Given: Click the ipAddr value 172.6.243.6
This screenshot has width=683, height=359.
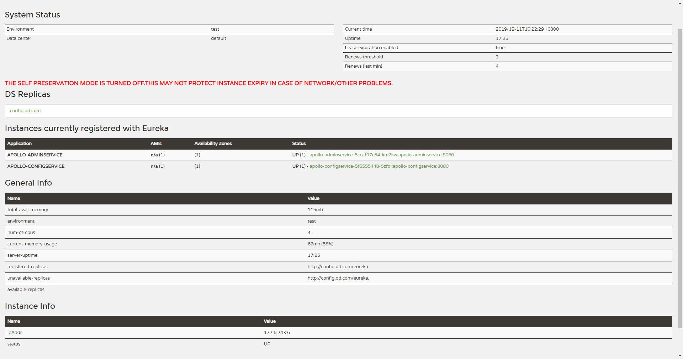Looking at the screenshot, I should tap(277, 333).
